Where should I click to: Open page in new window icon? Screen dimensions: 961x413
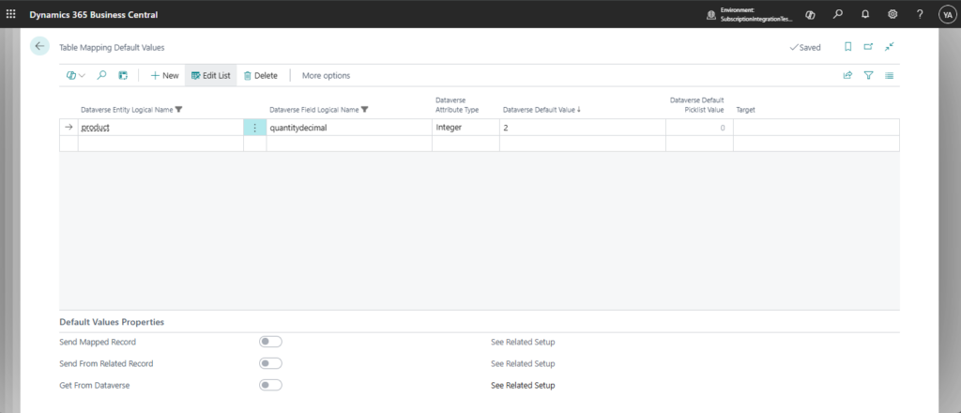(868, 46)
